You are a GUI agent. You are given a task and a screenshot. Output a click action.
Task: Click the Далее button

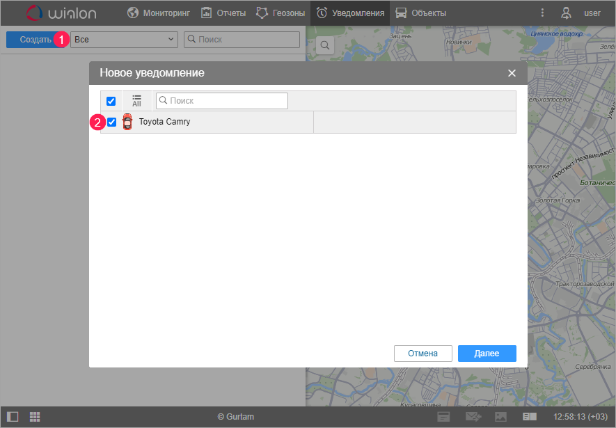tap(487, 354)
